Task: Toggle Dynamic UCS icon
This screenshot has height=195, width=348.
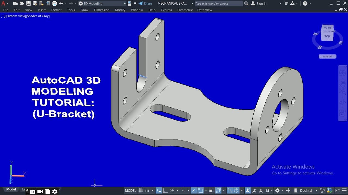Action: coord(230,190)
